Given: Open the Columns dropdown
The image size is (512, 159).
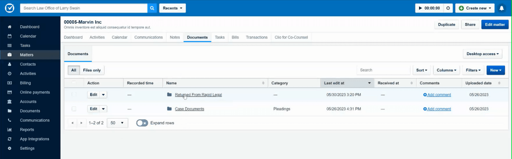Looking at the screenshot, I should (x=447, y=70).
